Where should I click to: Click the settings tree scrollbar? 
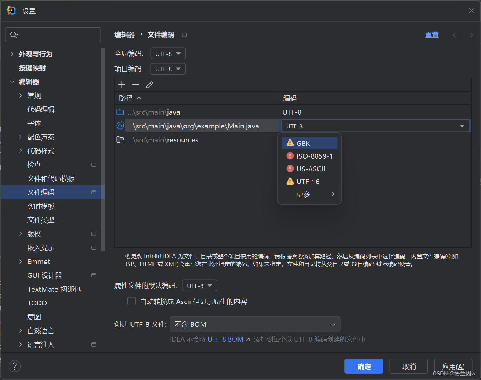click(x=103, y=149)
